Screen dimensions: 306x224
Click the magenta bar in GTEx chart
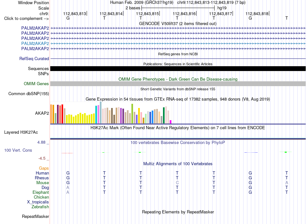click(x=171, y=122)
